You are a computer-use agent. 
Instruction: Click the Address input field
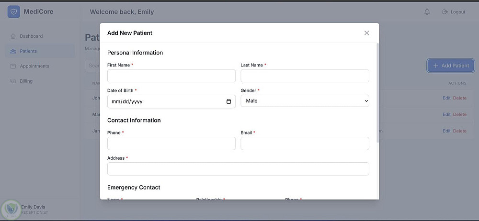click(x=238, y=169)
